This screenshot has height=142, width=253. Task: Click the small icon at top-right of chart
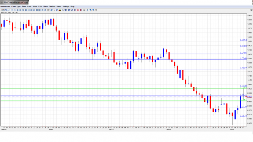(251, 10)
